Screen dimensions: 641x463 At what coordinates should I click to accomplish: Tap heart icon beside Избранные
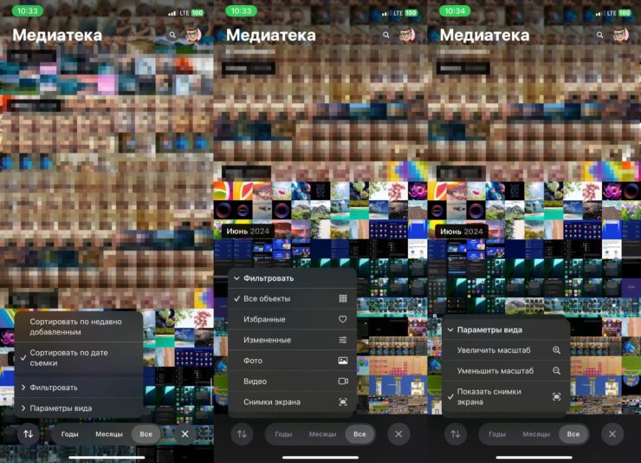(x=342, y=319)
